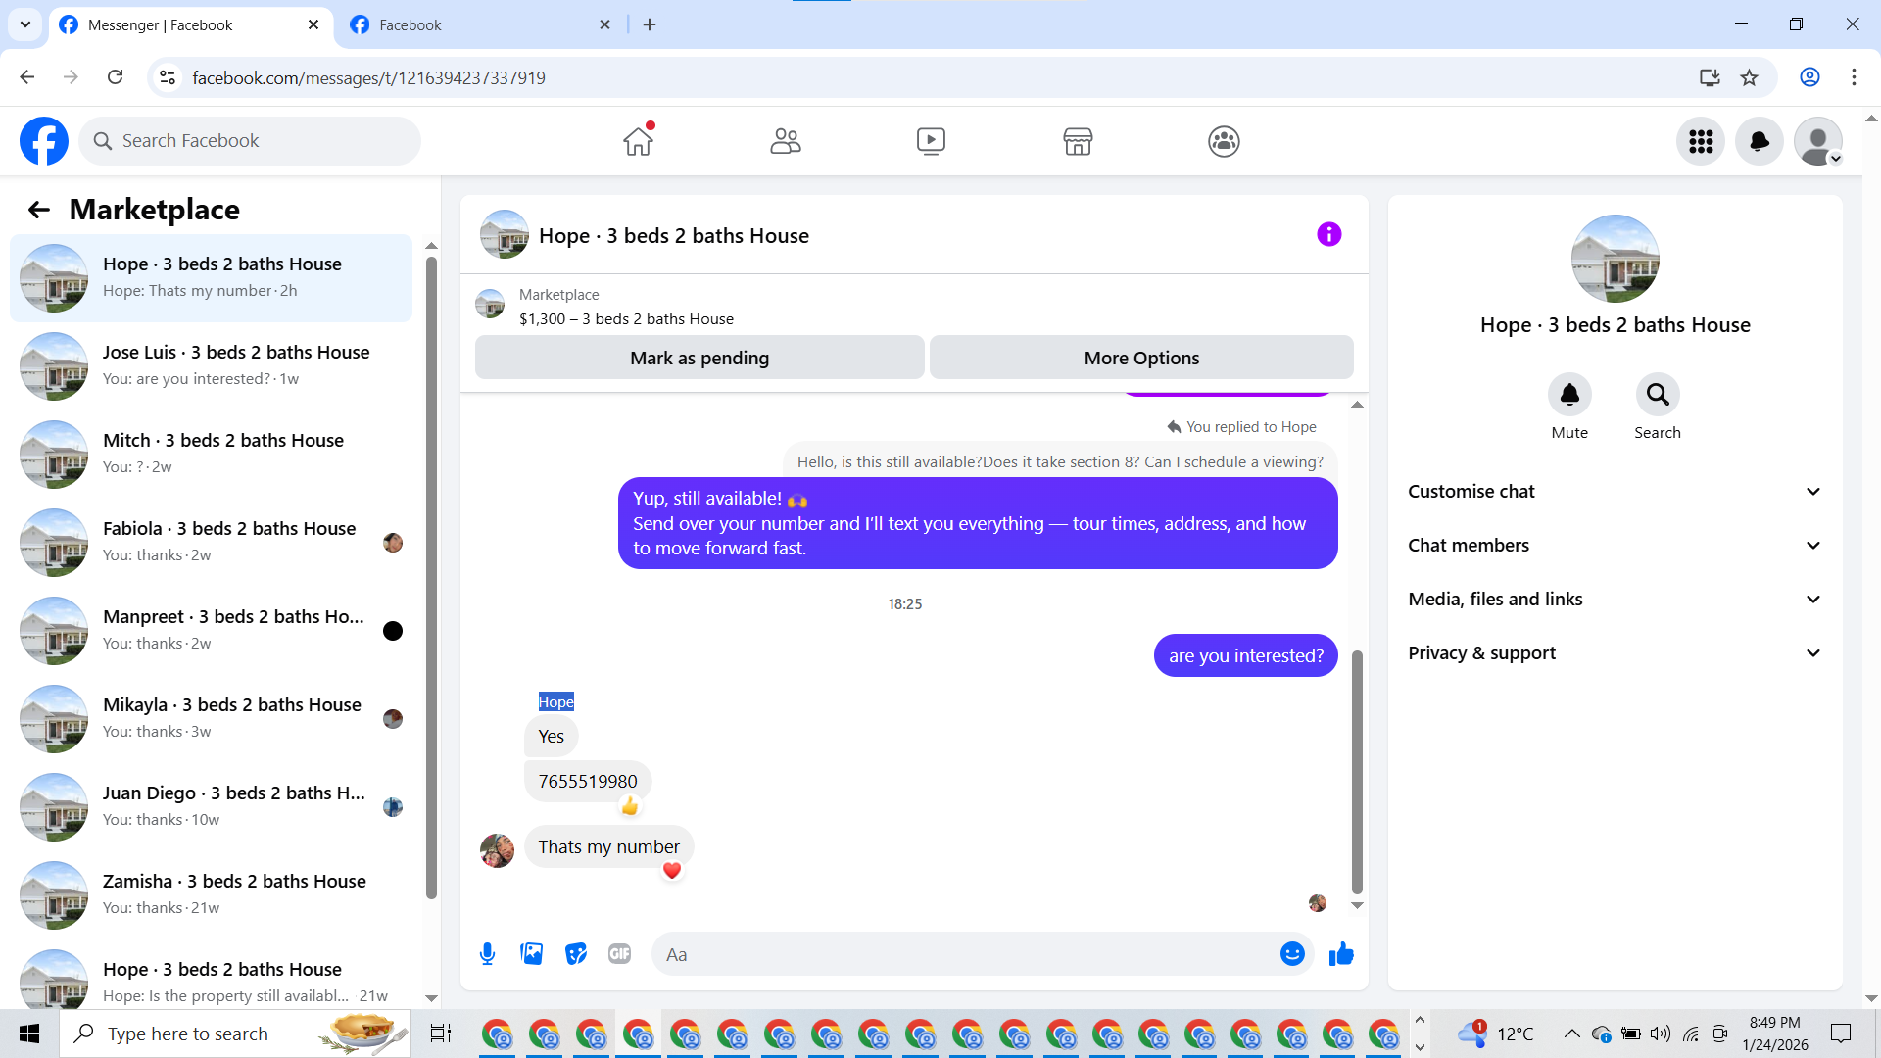This screenshot has height=1058, width=1881.
Task: Click More Options button
Action: point(1141,358)
